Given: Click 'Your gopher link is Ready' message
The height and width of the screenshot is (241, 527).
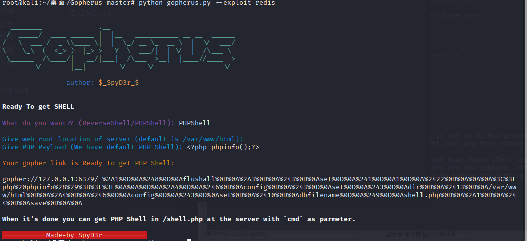Looking at the screenshot, I should (x=88, y=163).
